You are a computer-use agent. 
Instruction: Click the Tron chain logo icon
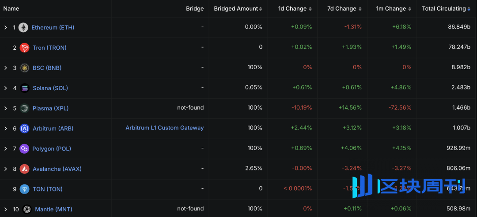coord(25,48)
